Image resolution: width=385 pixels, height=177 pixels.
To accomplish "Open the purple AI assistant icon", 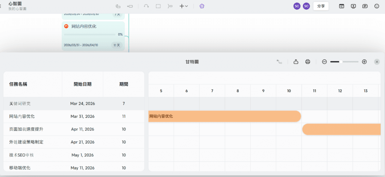I will 202,6.
